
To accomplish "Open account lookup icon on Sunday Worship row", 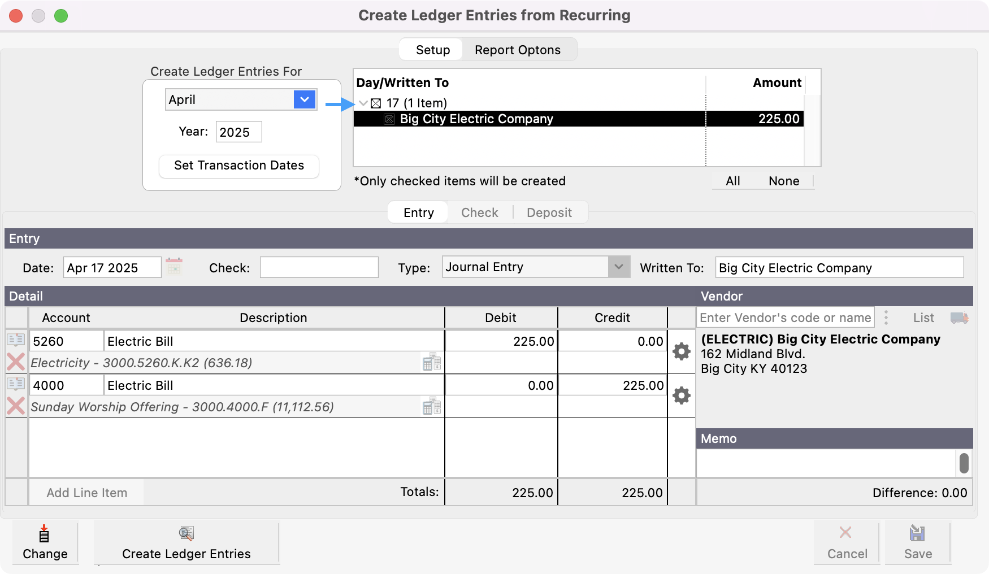I will (432, 406).
